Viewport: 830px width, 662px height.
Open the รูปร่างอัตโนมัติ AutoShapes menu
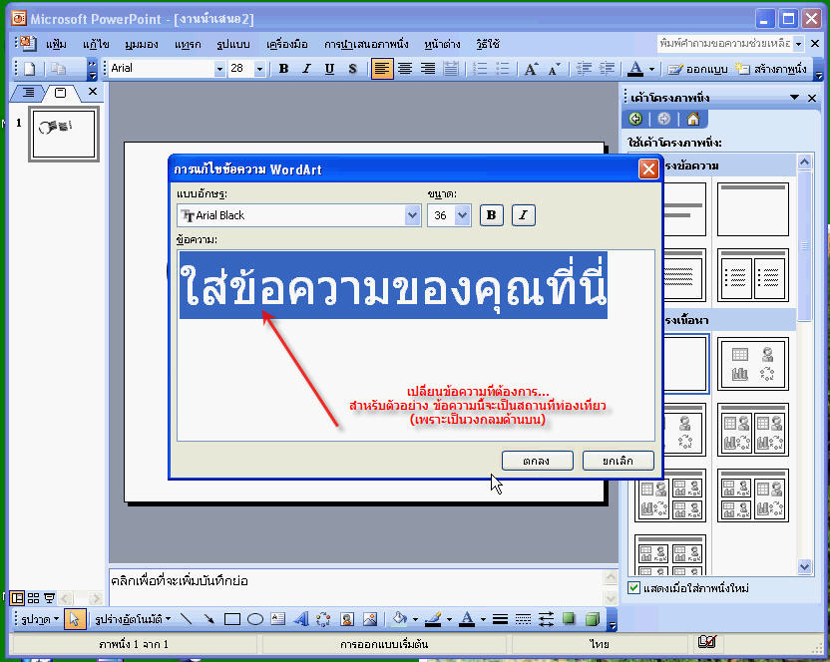(x=133, y=619)
